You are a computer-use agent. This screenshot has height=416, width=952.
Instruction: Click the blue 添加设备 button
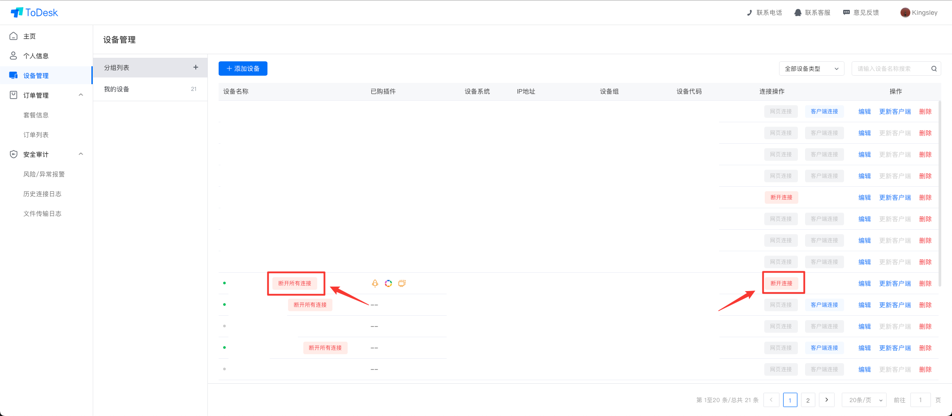tap(243, 69)
